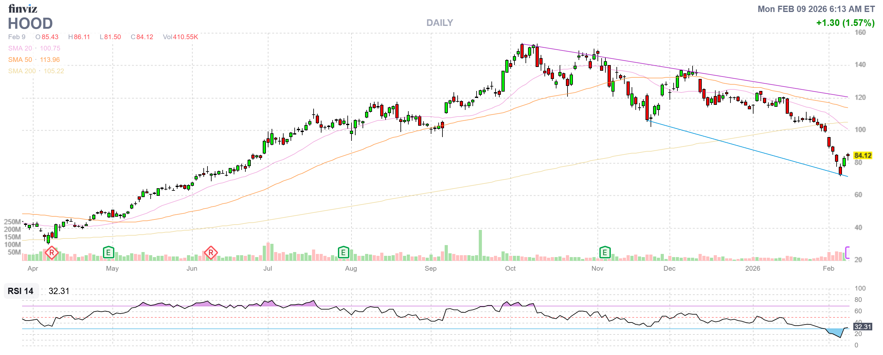Toggle the SMA 50 overlay label
This screenshot has width=883, height=355.
click(x=20, y=60)
